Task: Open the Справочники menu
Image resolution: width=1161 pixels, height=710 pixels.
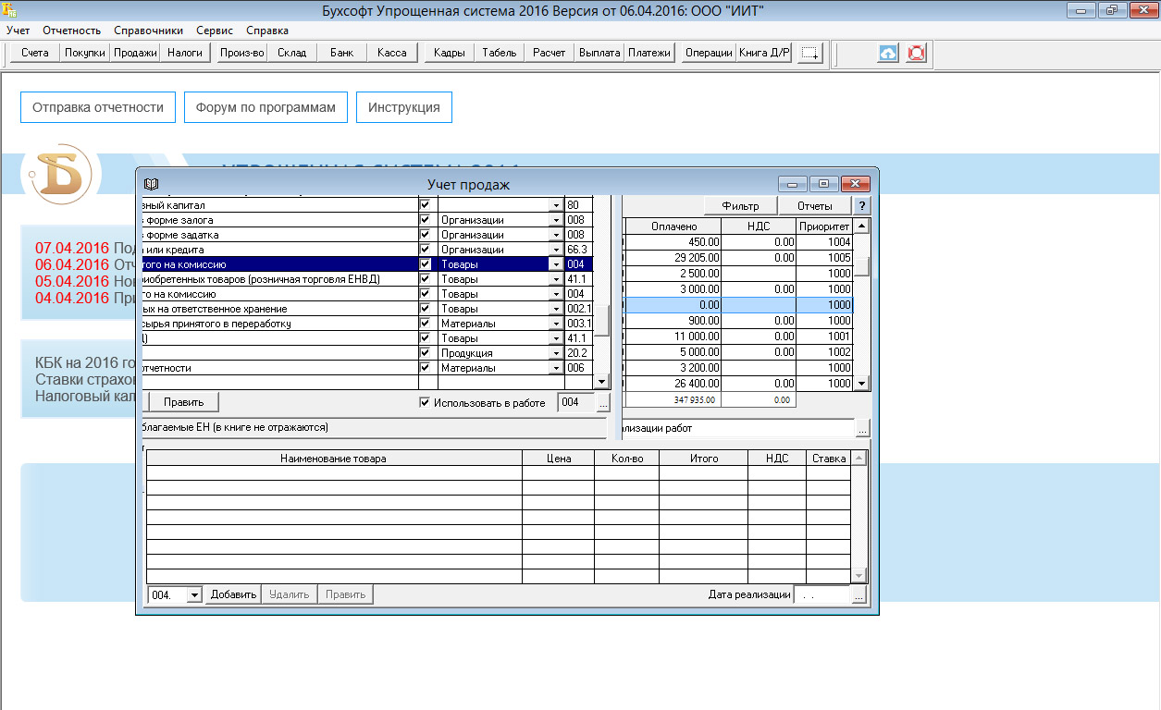Action: (148, 31)
